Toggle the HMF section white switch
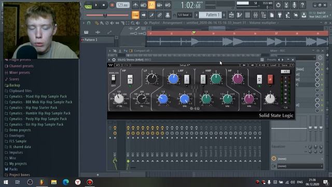The height and width of the screenshot is (187, 332). click(203, 79)
